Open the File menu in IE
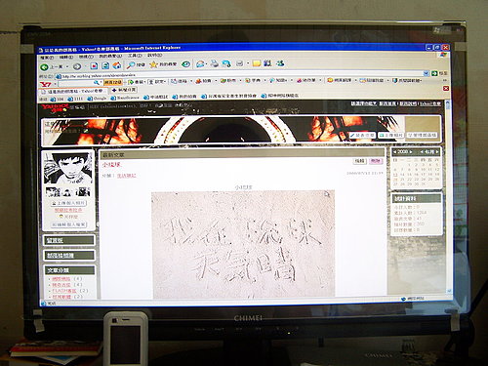The width and height of the screenshot is (488, 366). pos(47,58)
